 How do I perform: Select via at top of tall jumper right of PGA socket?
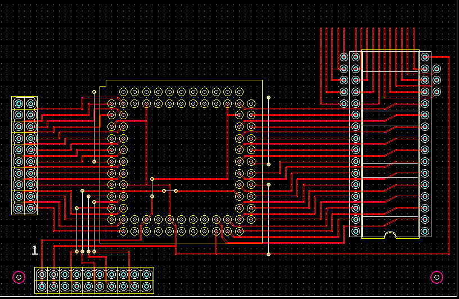(x=268, y=97)
